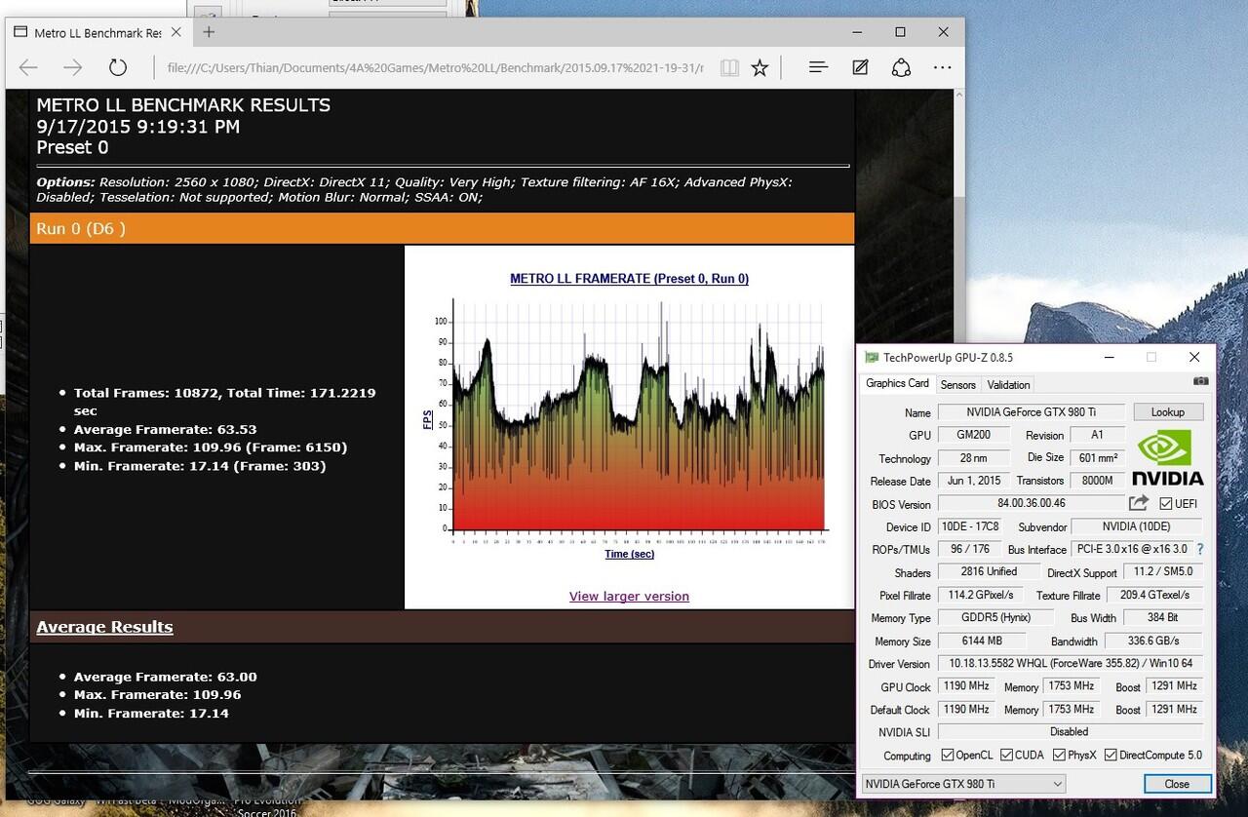Viewport: 1248px width, 817px height.
Task: Click the NVIDIA logo in GPU-Z
Action: 1168,456
